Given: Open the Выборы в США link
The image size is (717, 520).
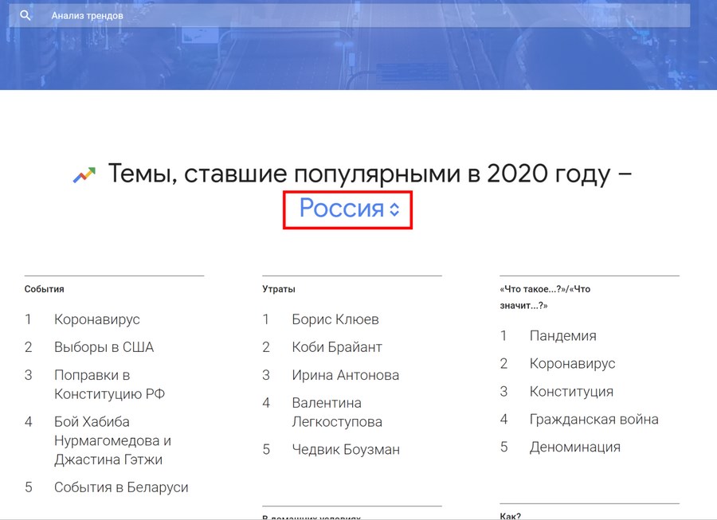Looking at the screenshot, I should coord(104,347).
